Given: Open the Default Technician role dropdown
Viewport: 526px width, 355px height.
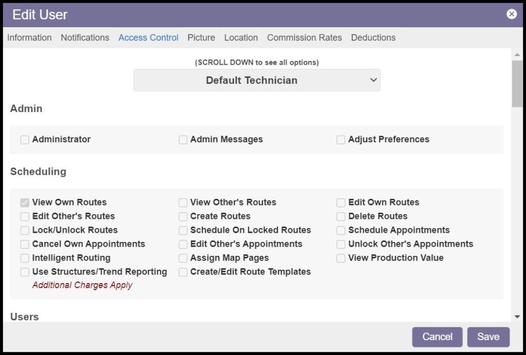Looking at the screenshot, I should [x=257, y=80].
